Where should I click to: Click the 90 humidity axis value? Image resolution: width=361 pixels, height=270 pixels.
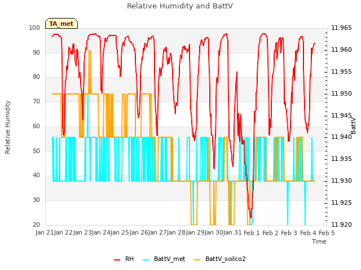[x=36, y=52]
